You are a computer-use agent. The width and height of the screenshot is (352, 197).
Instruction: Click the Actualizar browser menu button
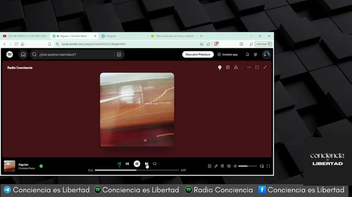click(x=263, y=44)
